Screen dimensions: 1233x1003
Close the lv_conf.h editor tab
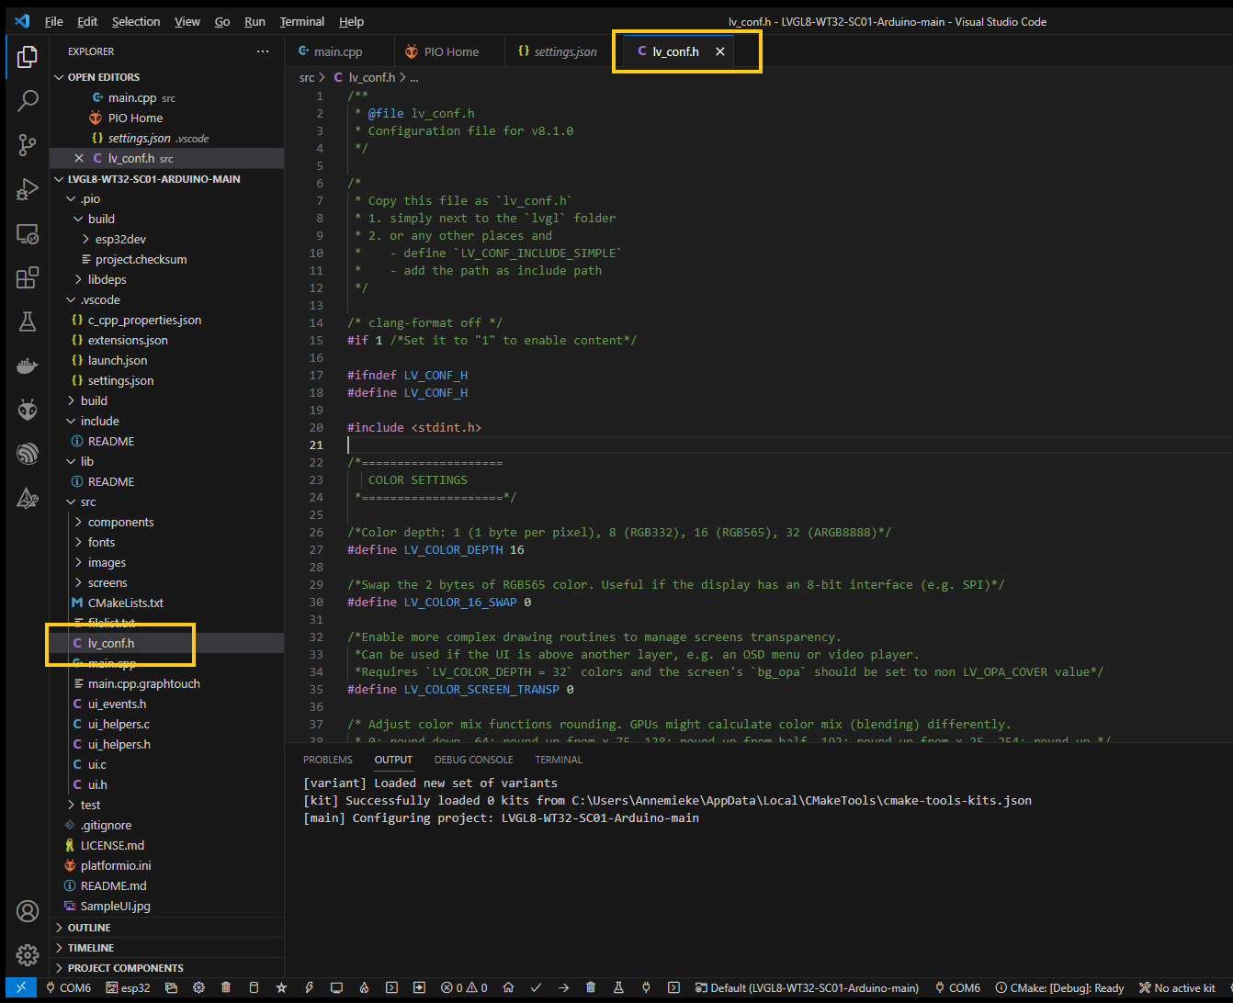coord(720,51)
